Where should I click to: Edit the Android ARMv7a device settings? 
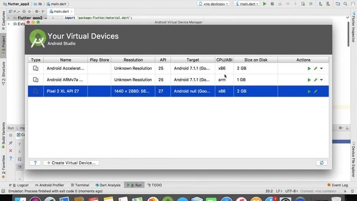(315, 80)
